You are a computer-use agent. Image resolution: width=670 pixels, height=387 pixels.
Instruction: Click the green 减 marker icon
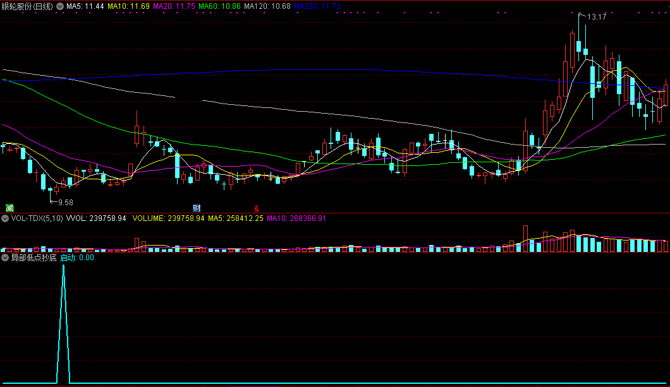[x=10, y=208]
